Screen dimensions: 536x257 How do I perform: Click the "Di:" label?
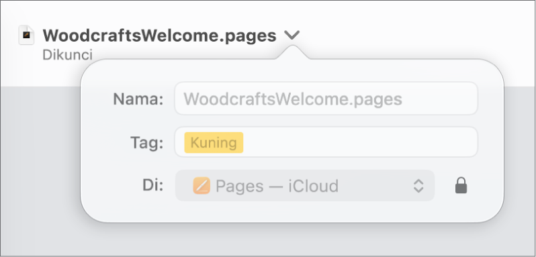pyautogui.click(x=152, y=185)
